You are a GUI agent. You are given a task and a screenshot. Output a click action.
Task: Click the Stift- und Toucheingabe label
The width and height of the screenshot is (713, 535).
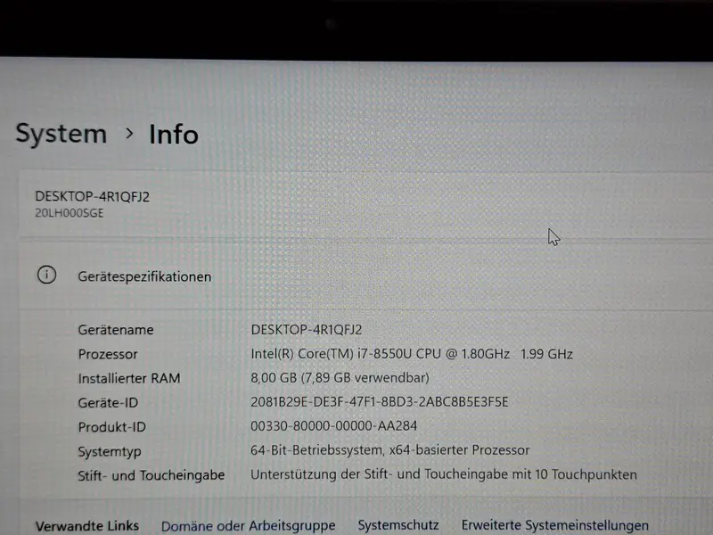[x=152, y=475]
